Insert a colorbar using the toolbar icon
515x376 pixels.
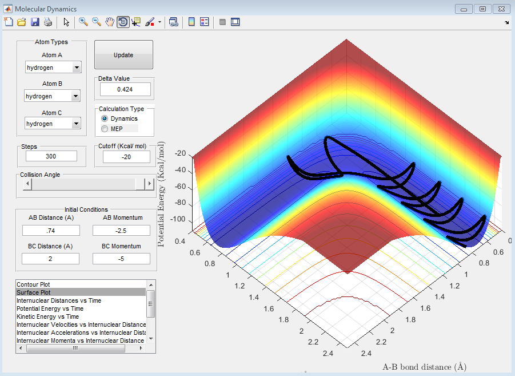[191, 22]
